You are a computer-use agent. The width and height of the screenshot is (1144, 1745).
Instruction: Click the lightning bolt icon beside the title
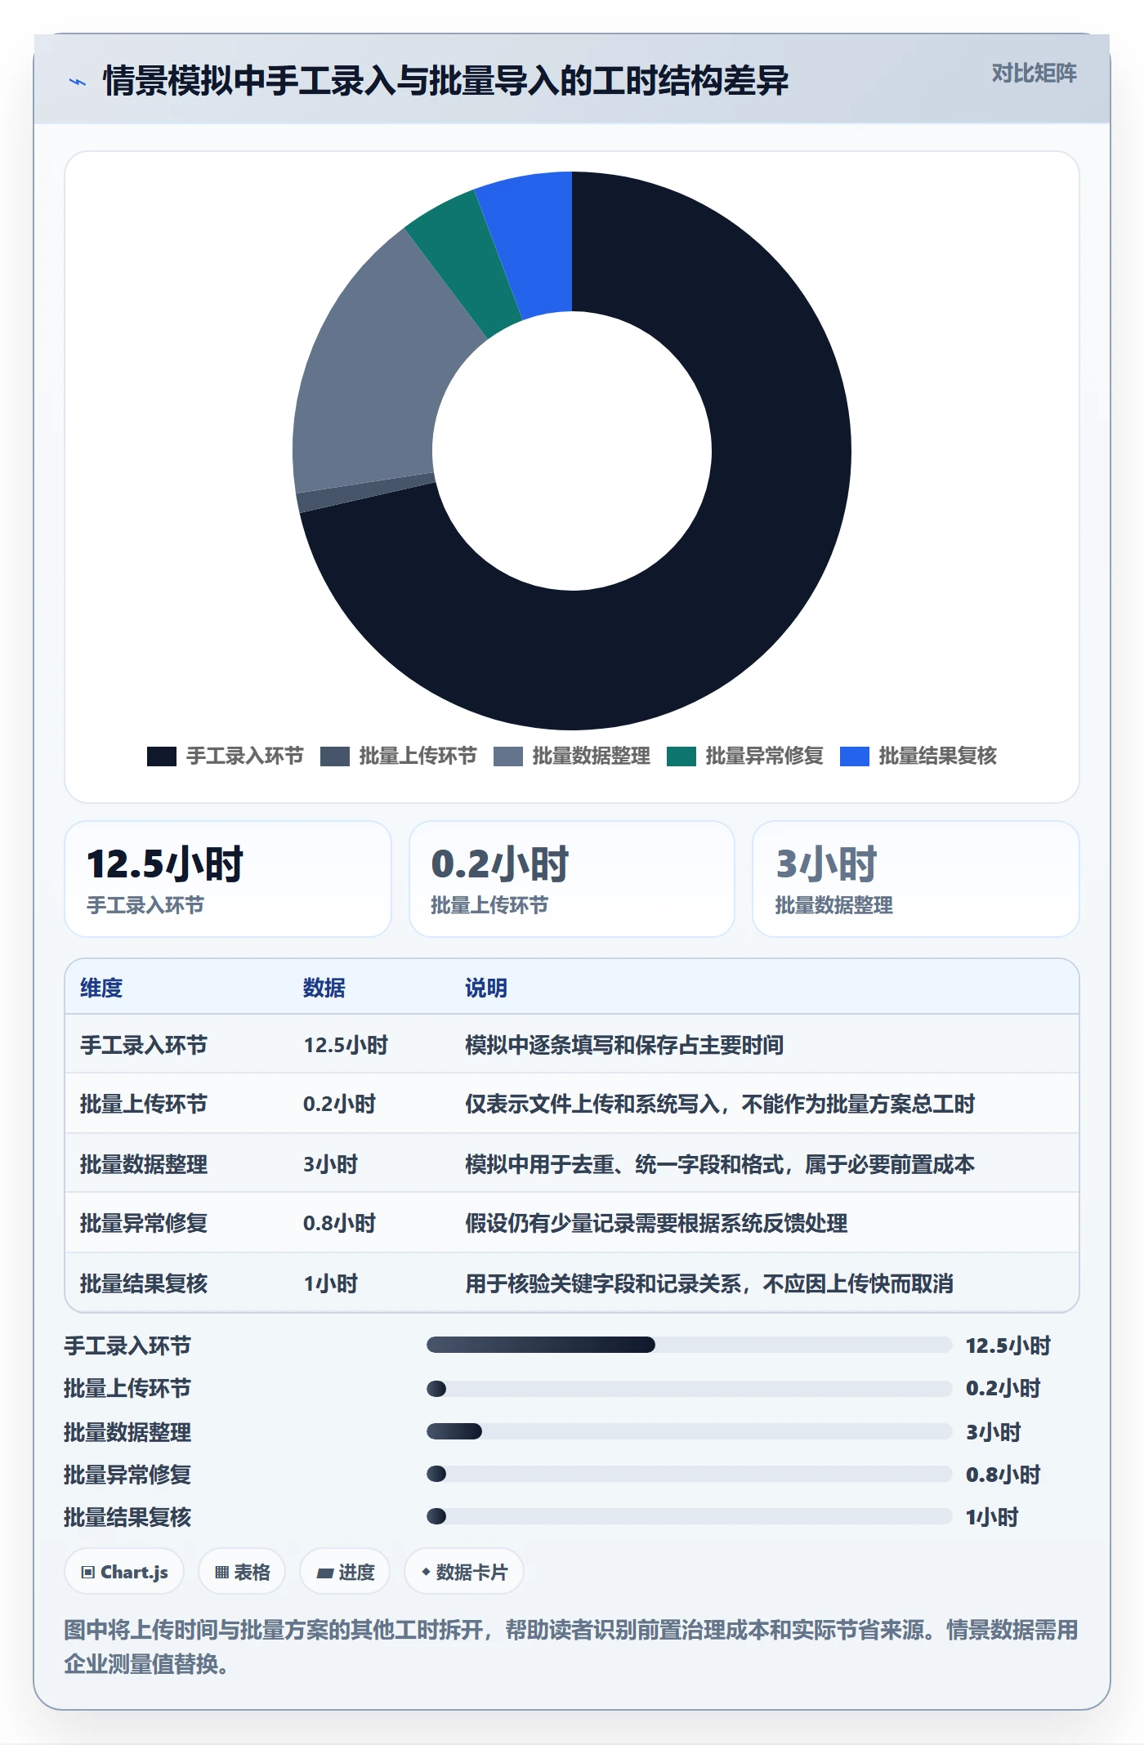[x=77, y=82]
